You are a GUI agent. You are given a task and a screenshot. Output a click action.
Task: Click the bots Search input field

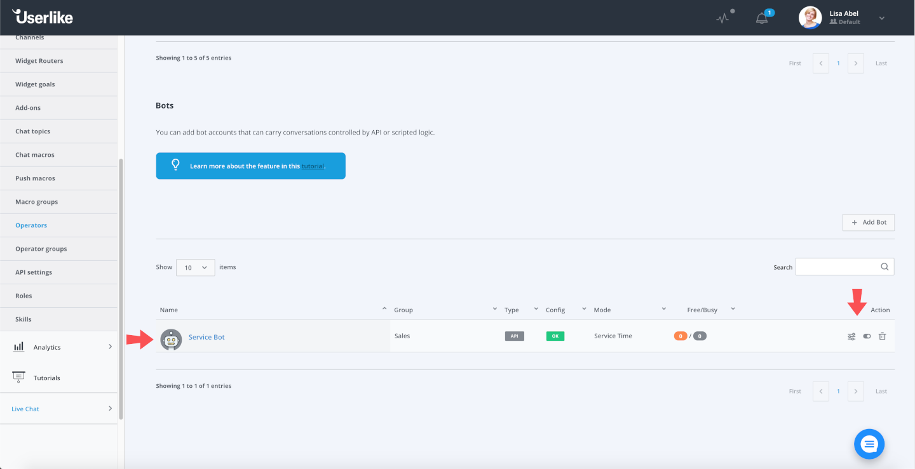click(x=837, y=267)
